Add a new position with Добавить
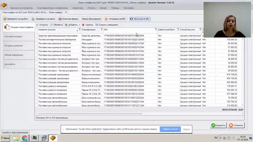This screenshot has height=142, width=253. point(71,25)
